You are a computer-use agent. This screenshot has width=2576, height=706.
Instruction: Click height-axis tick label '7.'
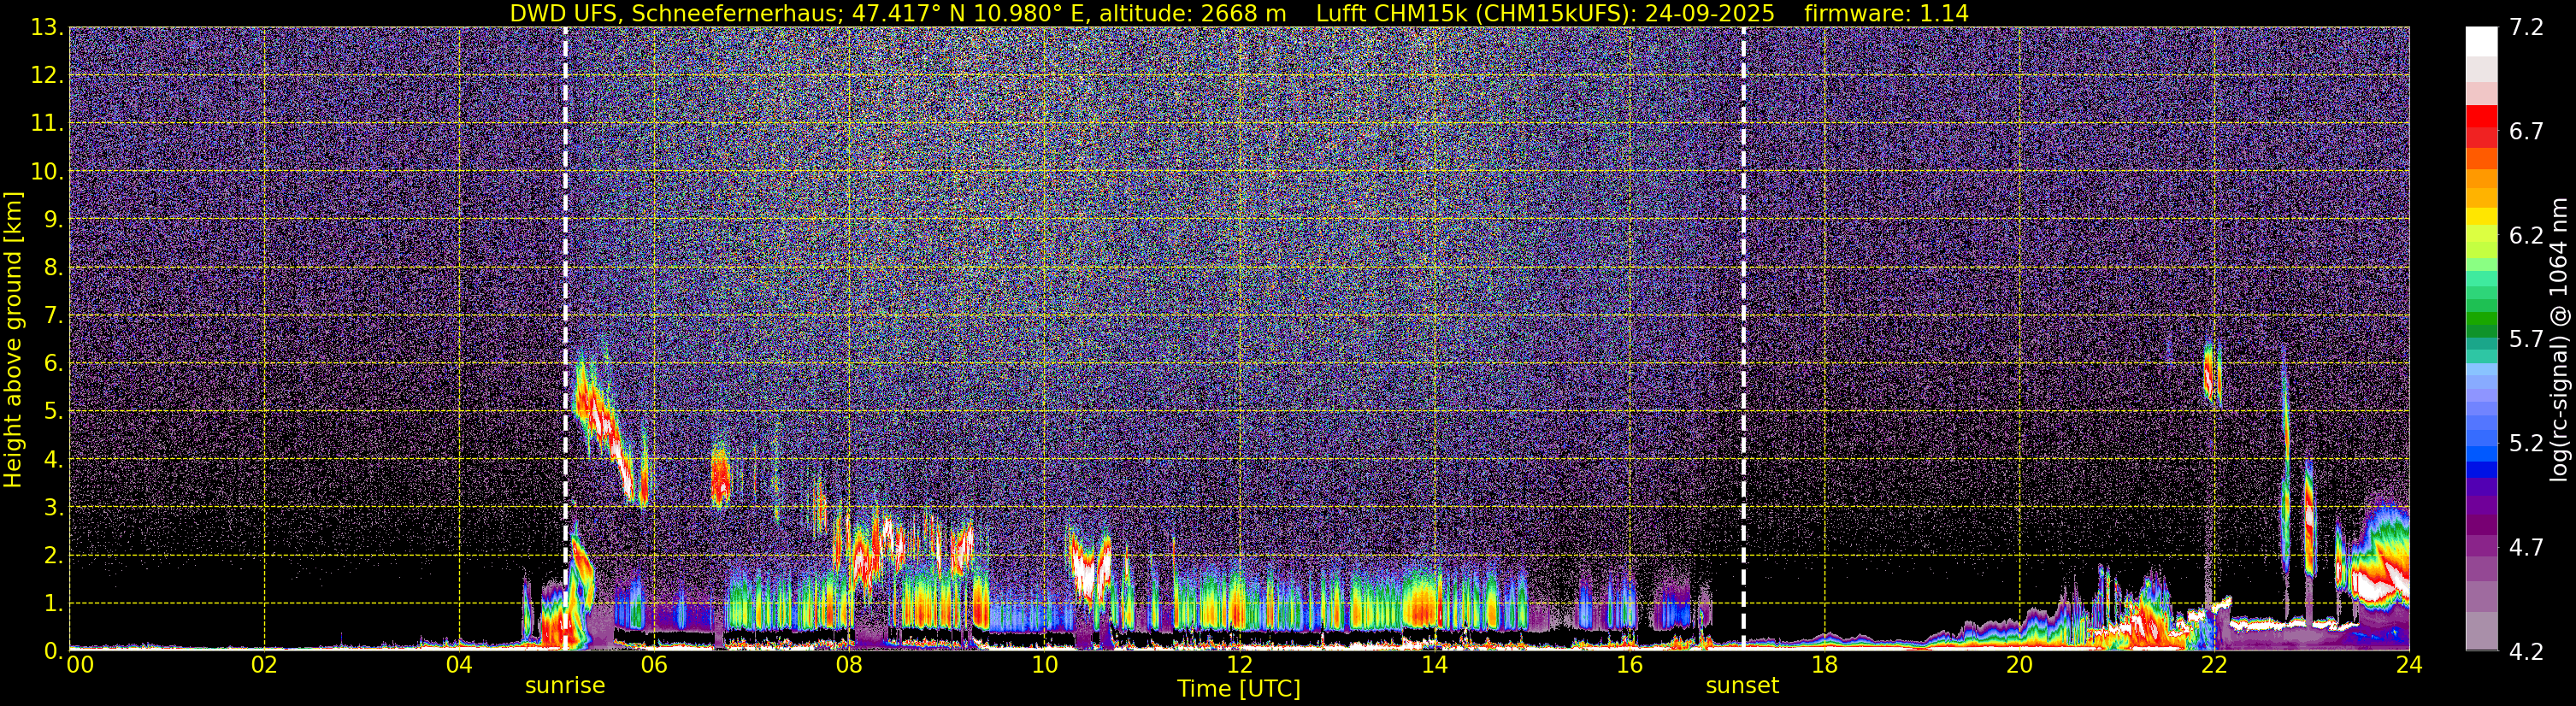(53, 315)
